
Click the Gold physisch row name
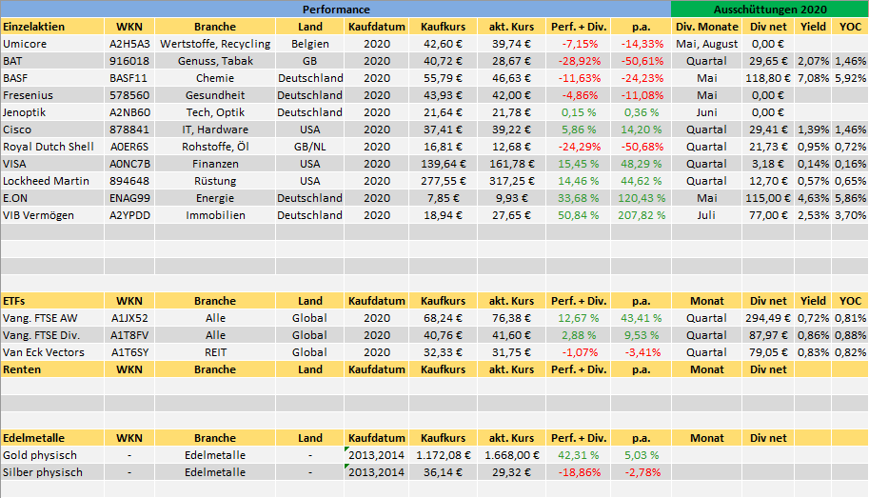click(x=52, y=455)
